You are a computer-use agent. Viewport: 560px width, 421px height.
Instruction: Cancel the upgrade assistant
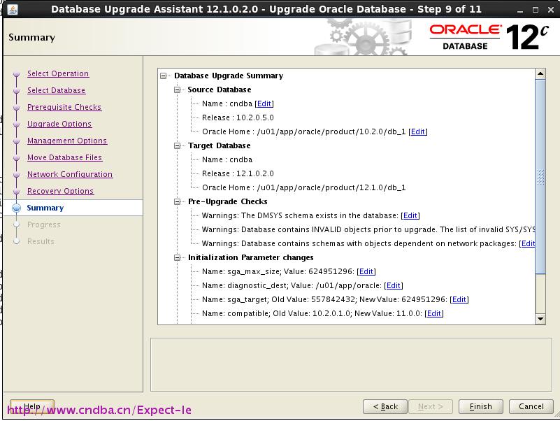(531, 406)
